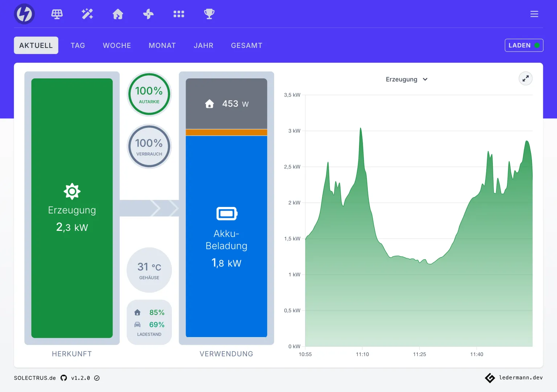
Task: Click the 31 °C Gehäuse badge
Action: 149,270
